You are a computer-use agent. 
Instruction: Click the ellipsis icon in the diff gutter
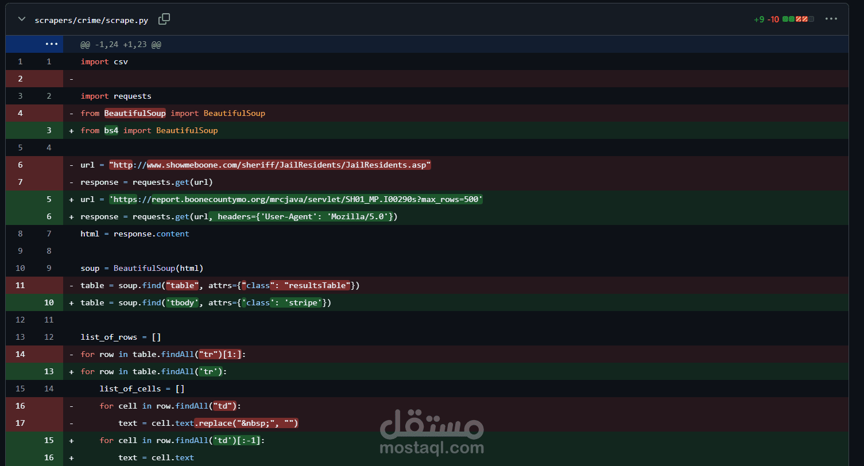[52, 44]
